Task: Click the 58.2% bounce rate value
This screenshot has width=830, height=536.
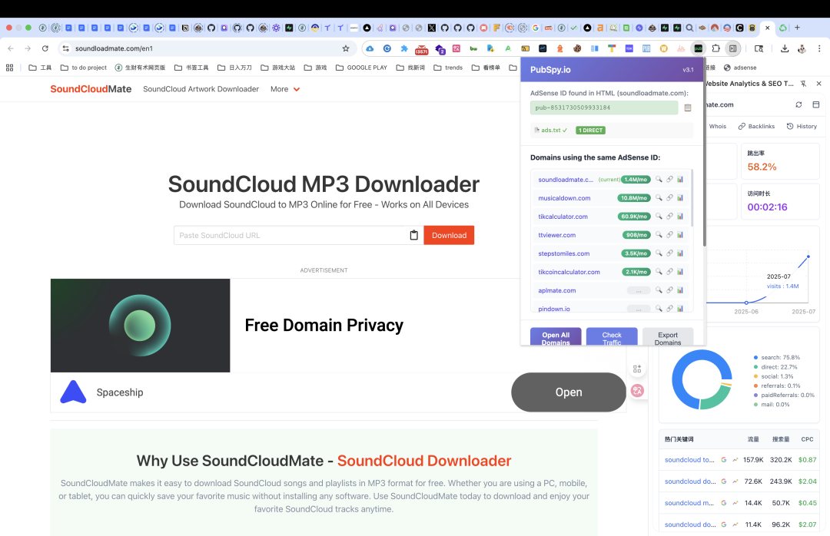Action: pos(762,167)
